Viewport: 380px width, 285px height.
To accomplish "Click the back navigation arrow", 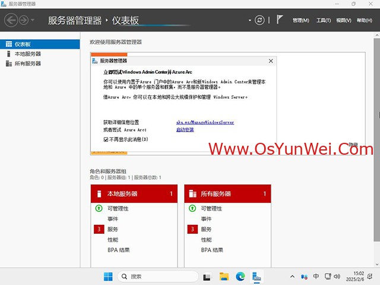I will pos(11,20).
